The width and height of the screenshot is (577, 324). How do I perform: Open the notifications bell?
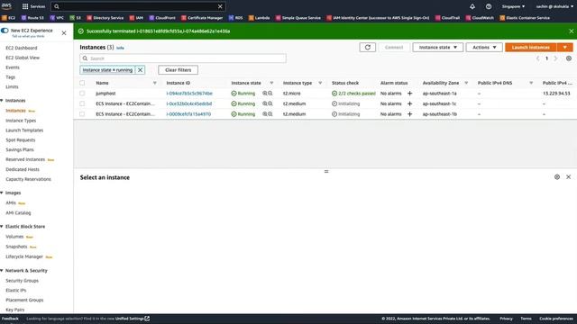click(x=472, y=6)
